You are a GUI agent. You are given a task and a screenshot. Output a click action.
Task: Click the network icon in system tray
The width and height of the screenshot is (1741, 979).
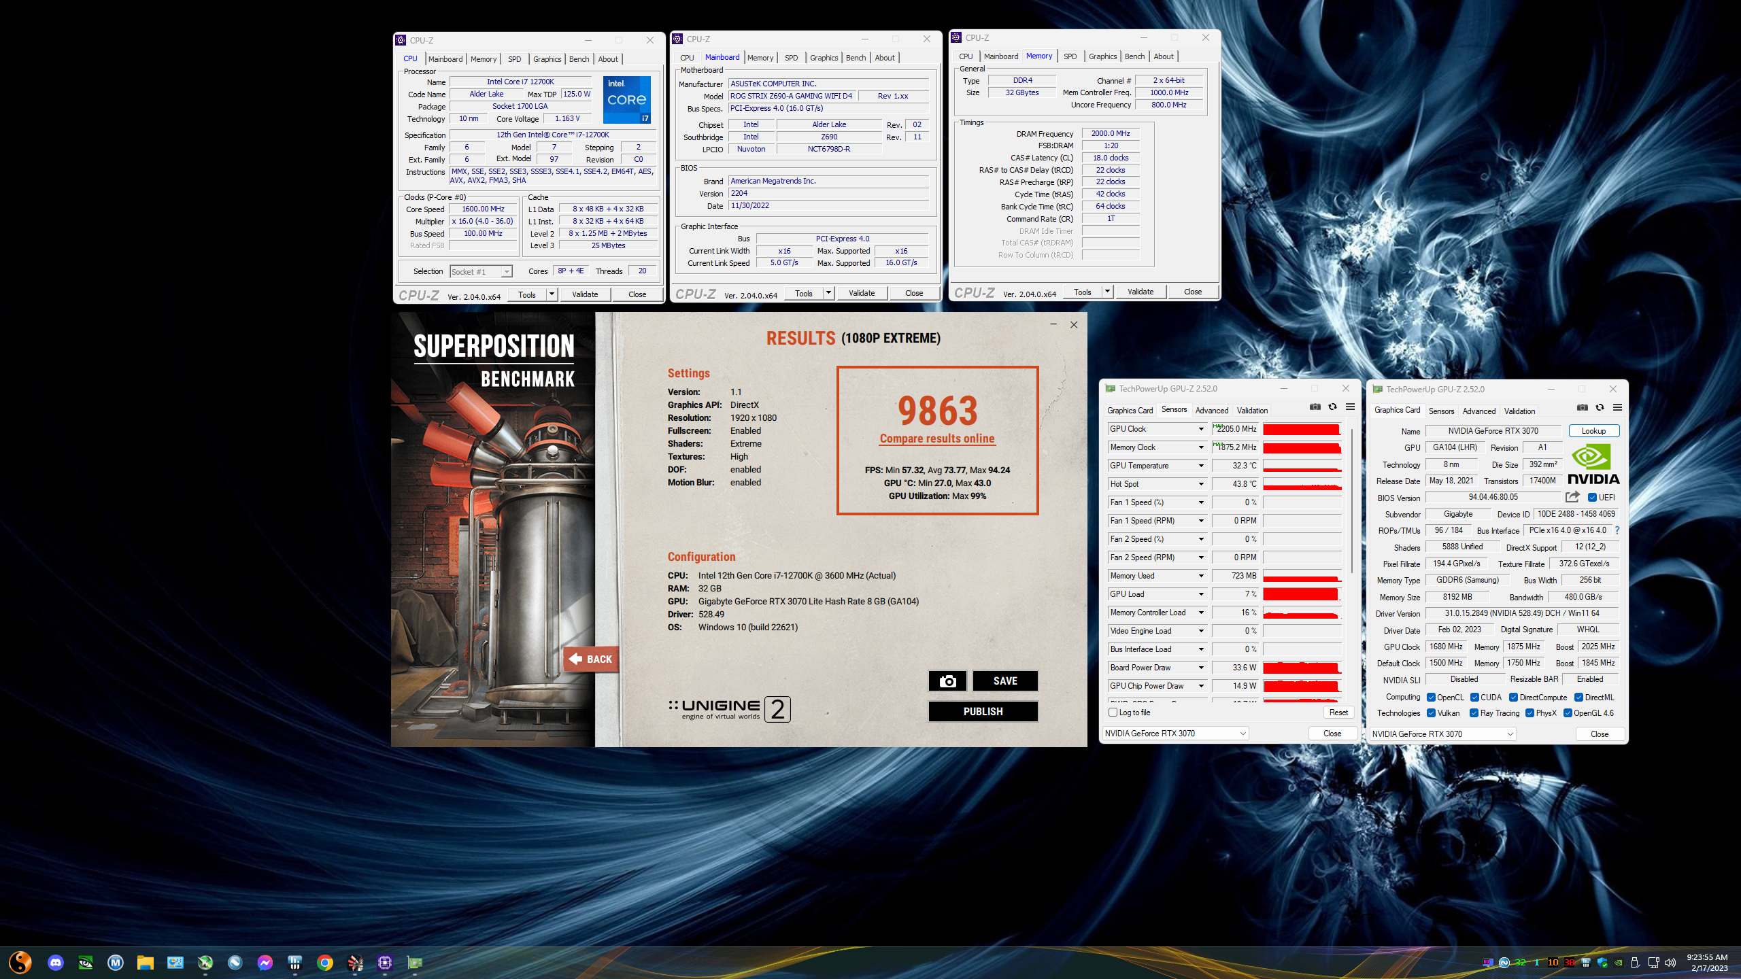click(1654, 963)
